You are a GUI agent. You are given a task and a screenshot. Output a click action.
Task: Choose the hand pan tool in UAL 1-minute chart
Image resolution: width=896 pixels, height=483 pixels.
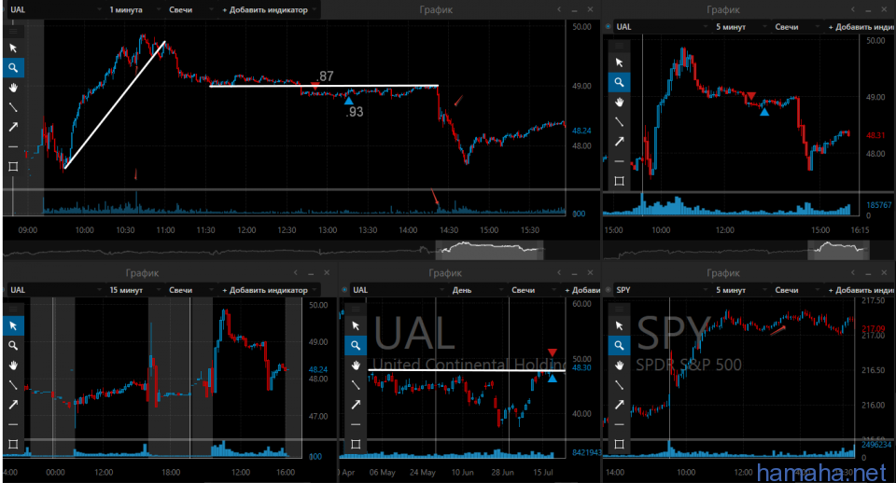(x=13, y=88)
